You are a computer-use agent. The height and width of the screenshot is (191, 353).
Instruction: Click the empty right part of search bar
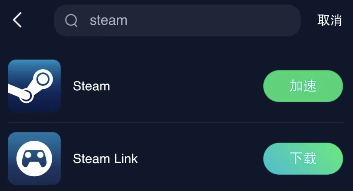[x=214, y=20]
